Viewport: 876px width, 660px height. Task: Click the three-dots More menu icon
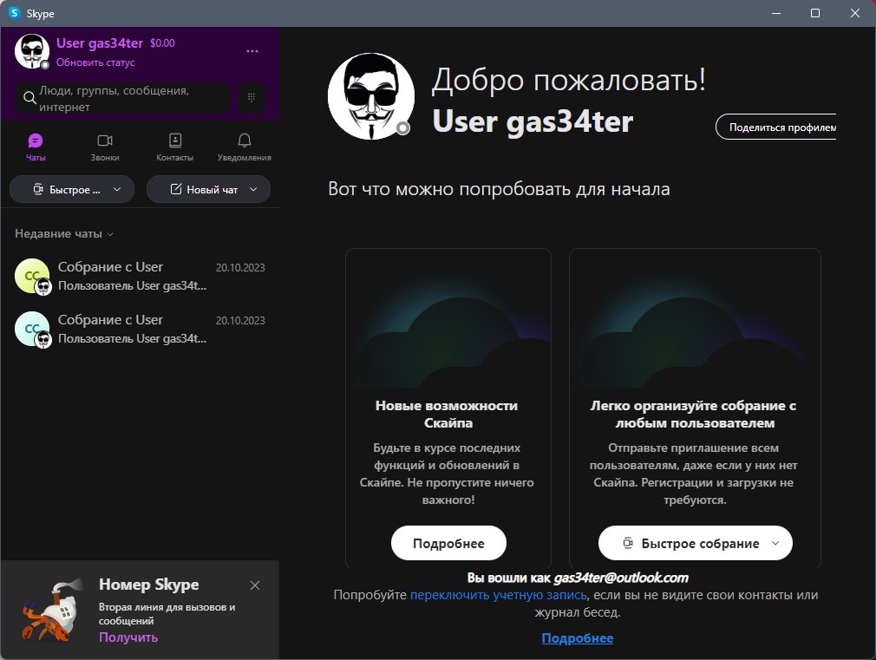[x=252, y=51]
